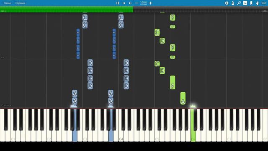Click the total time label 2:55
This screenshot has height=151, width=268.
point(265,11)
